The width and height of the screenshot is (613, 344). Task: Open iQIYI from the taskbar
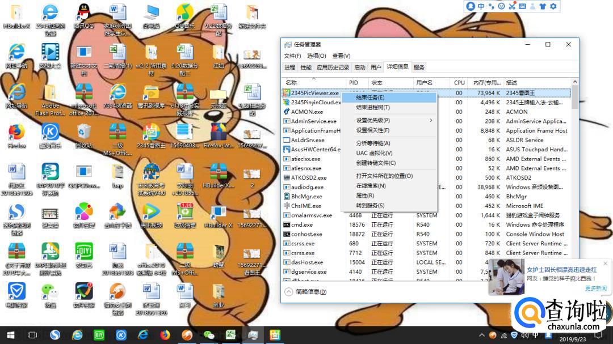click(99, 335)
